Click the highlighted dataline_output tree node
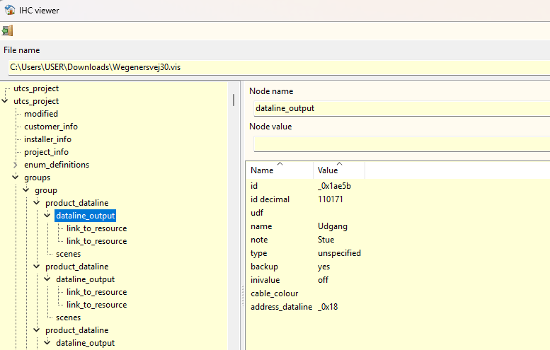550x350 pixels. (x=85, y=216)
